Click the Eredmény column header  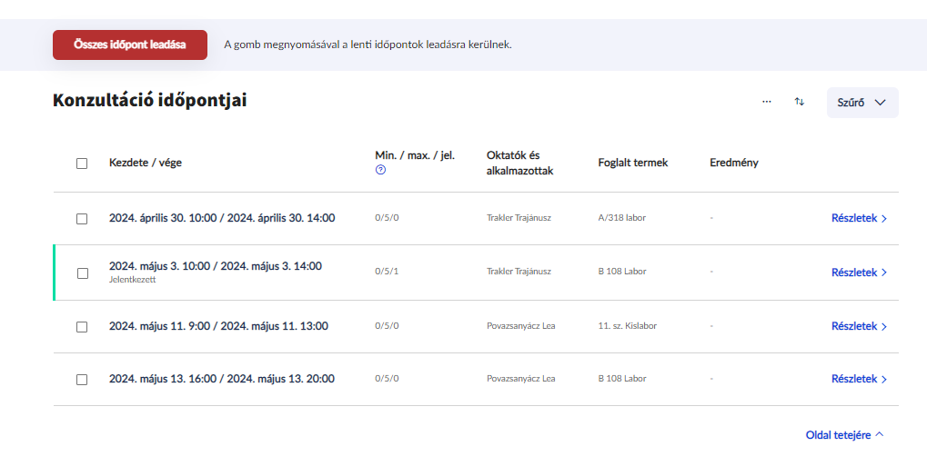pyautogui.click(x=733, y=164)
